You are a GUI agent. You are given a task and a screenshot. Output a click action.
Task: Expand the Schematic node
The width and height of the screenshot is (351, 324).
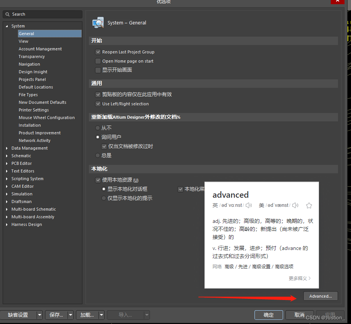point(7,156)
